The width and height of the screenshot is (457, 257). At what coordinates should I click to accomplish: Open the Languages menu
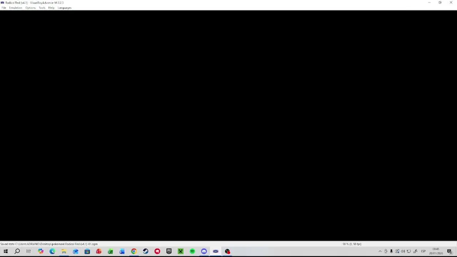pyautogui.click(x=65, y=7)
